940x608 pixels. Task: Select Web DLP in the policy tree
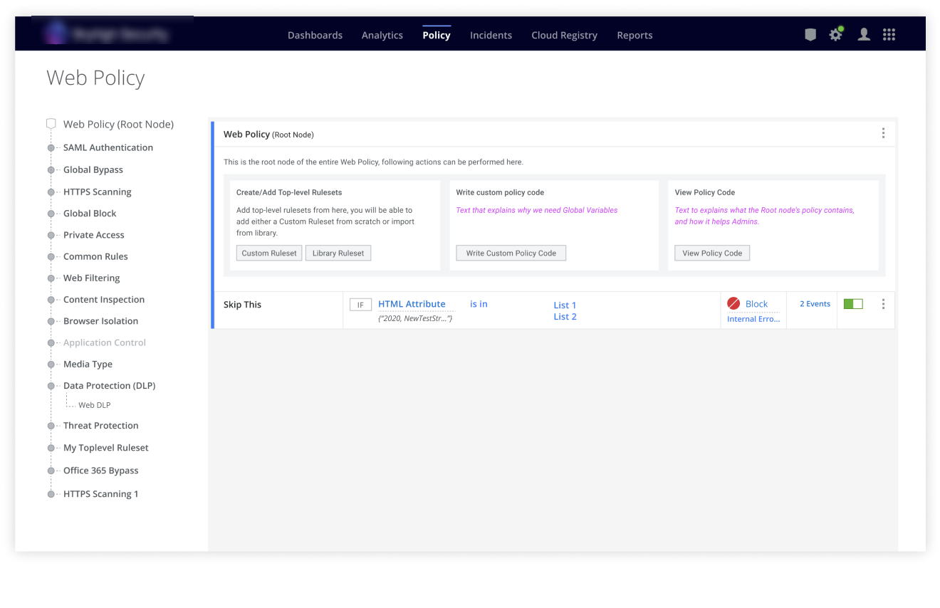[94, 405]
